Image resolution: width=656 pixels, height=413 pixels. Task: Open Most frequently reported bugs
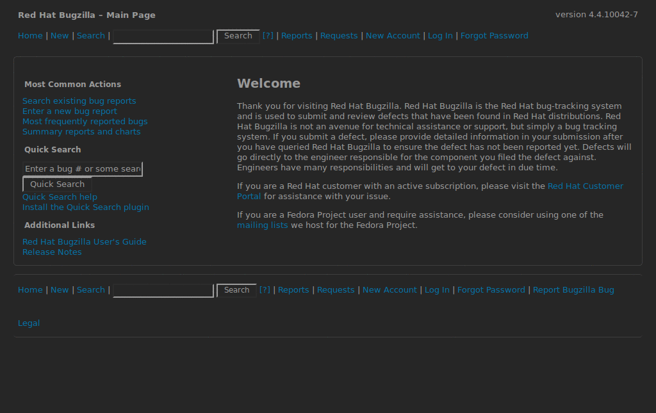click(85, 122)
